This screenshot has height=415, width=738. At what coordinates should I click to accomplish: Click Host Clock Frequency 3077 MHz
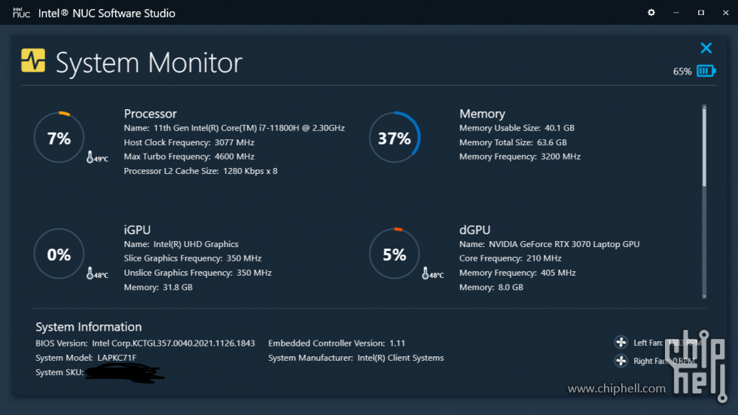(x=189, y=142)
